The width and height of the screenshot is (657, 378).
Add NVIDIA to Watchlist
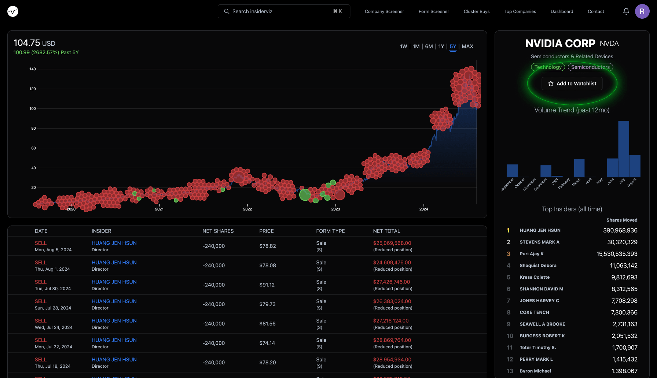[x=572, y=84]
